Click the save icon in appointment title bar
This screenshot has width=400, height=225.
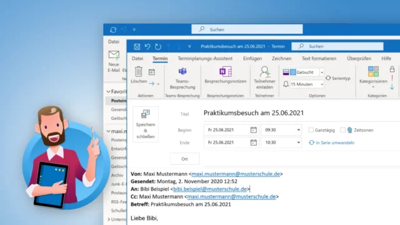click(137, 46)
